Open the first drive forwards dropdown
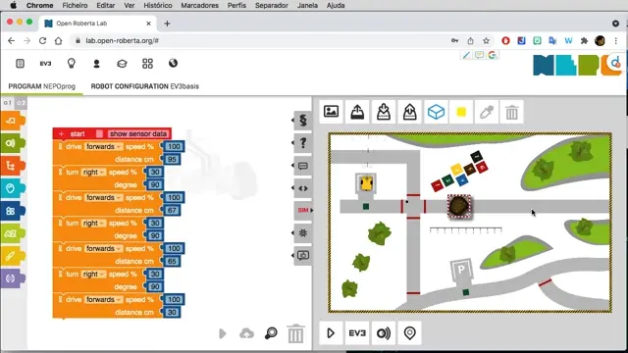628x353 pixels. 104,146
